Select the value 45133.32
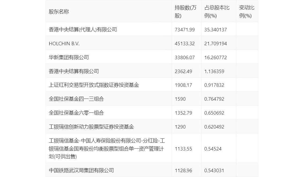304x177 pixels. tap(184, 44)
